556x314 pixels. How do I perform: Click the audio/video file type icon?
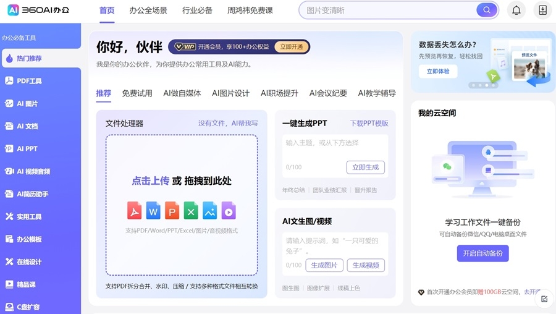[229, 210]
